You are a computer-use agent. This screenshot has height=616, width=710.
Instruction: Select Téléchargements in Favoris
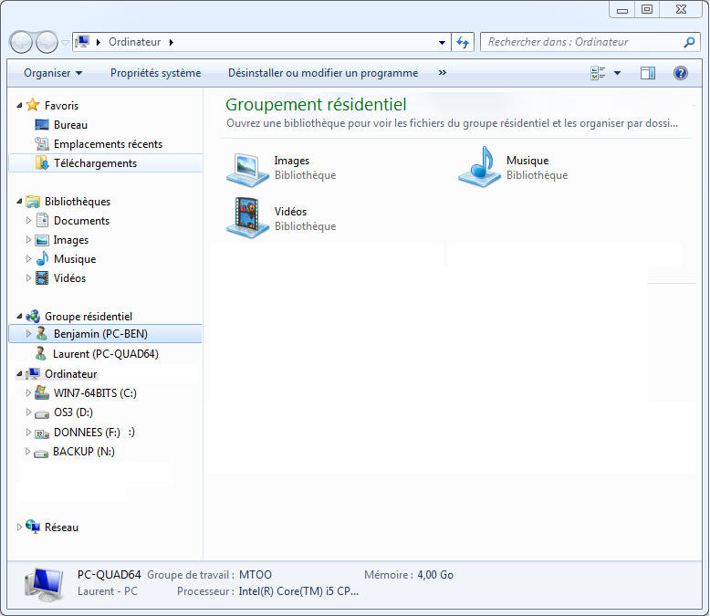pos(95,163)
